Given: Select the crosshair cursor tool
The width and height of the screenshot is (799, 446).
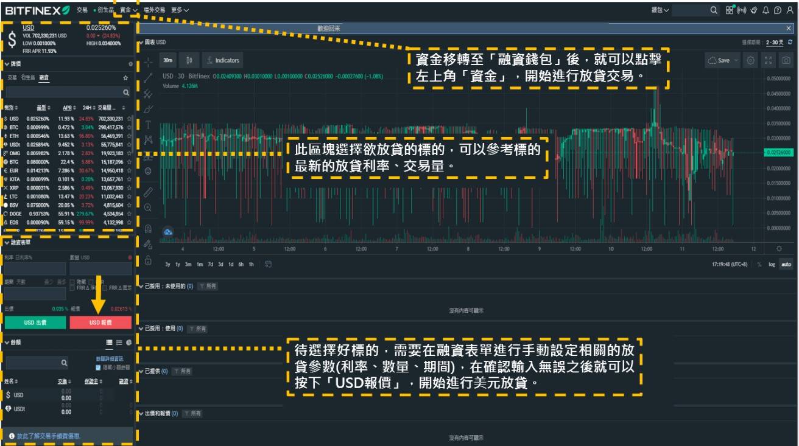Looking at the screenshot, I should pos(148,62).
